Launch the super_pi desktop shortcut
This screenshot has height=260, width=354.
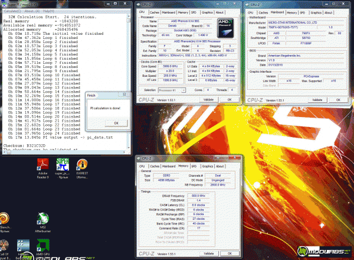63,168
